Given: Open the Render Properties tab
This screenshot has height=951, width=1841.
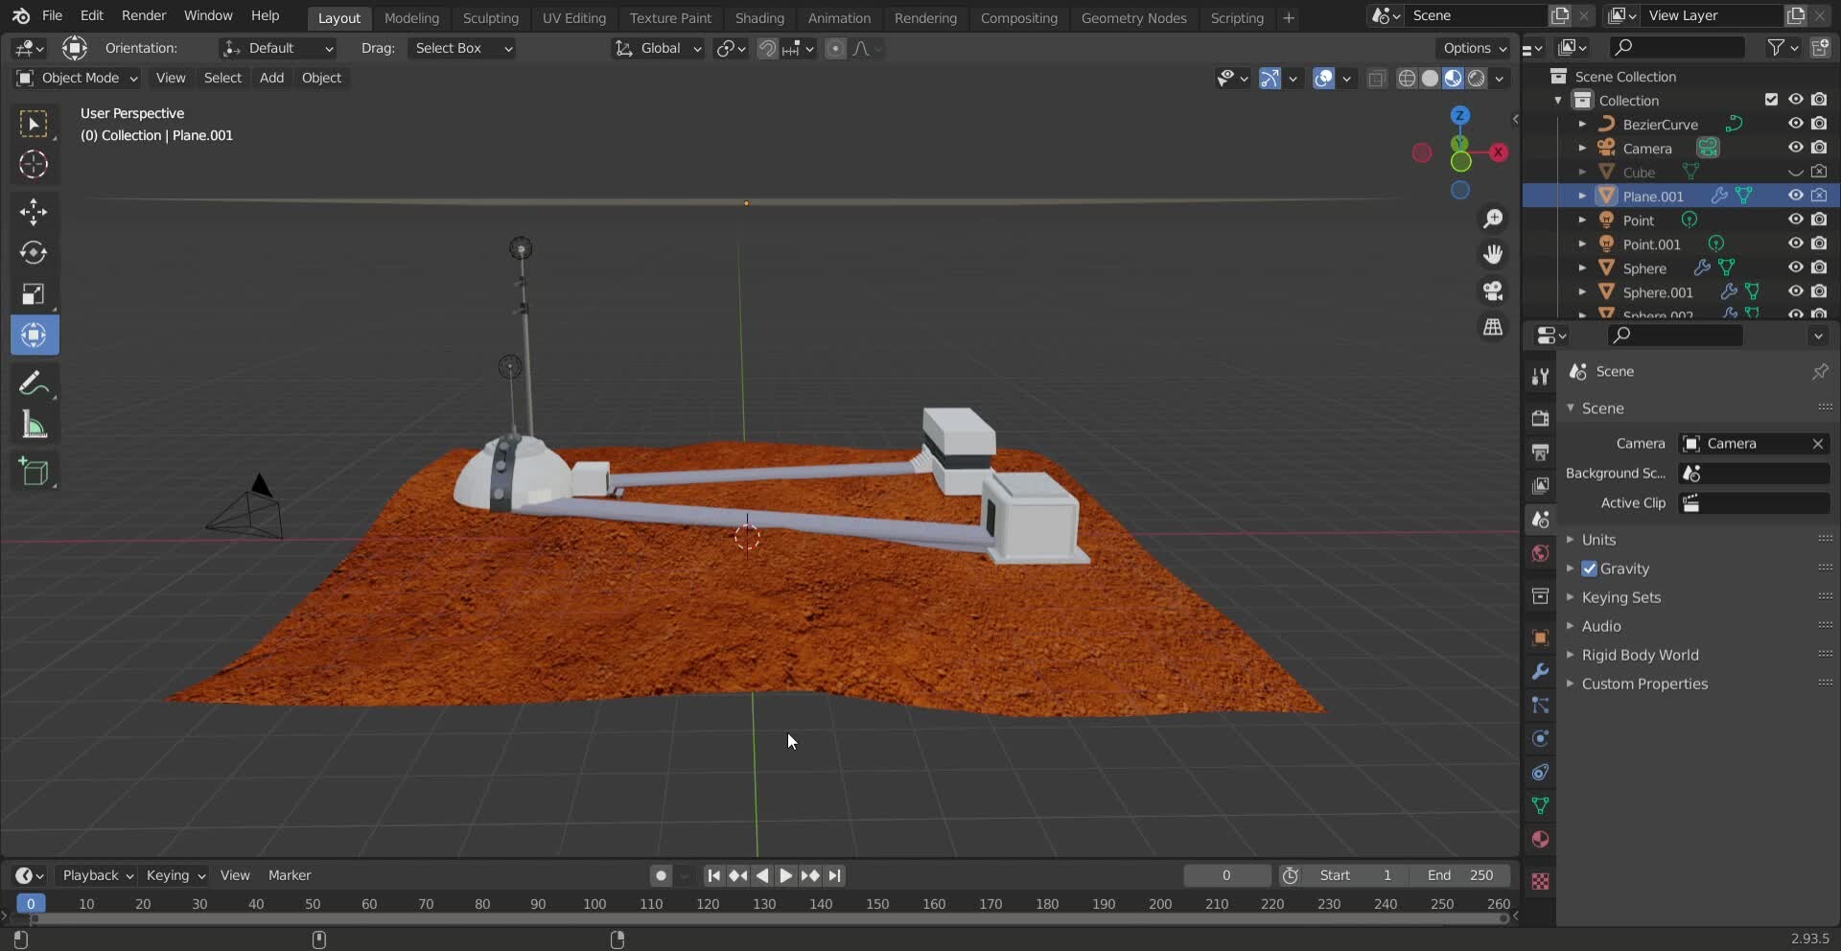Looking at the screenshot, I should pos(1541,418).
